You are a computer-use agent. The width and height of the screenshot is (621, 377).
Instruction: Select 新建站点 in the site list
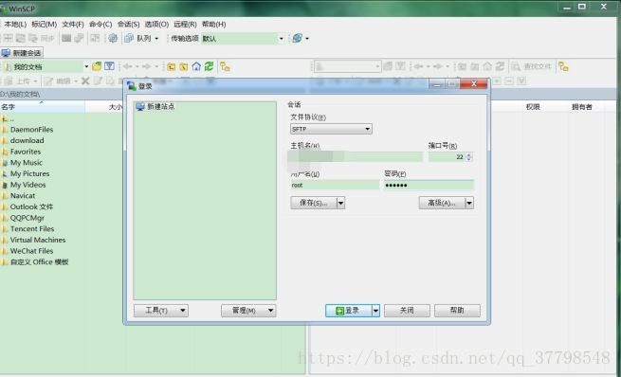[x=155, y=106]
